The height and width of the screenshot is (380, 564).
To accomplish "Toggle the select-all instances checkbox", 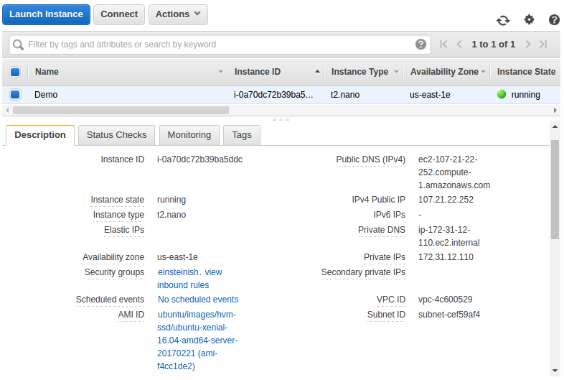I will [x=15, y=72].
